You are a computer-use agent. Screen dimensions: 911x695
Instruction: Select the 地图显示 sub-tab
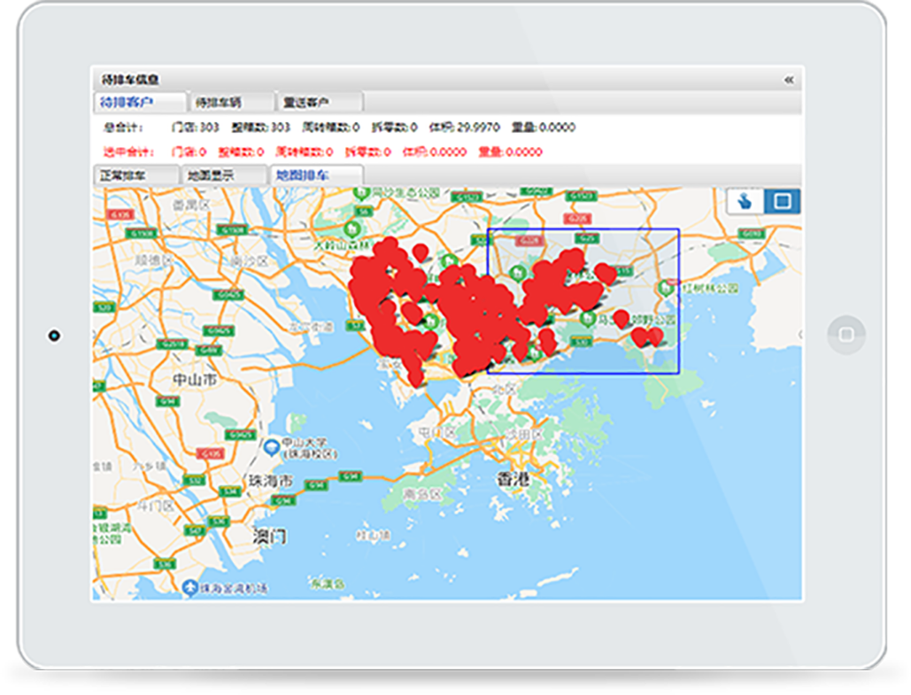coord(224,175)
